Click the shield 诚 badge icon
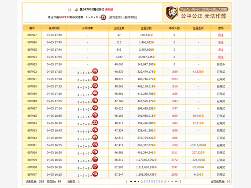The height and width of the screenshot is (188, 251). pos(172,13)
